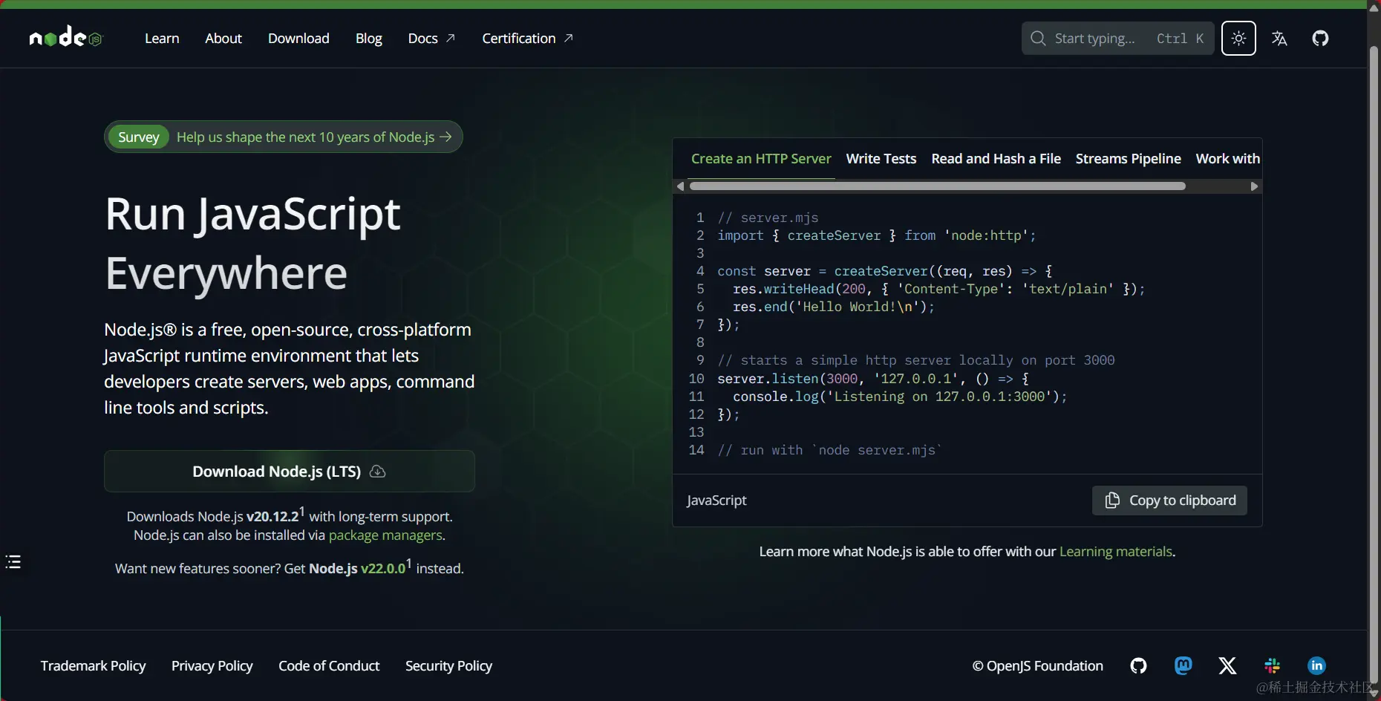The image size is (1381, 701).
Task: Switch to the Read and Hash a File tab
Action: (996, 159)
